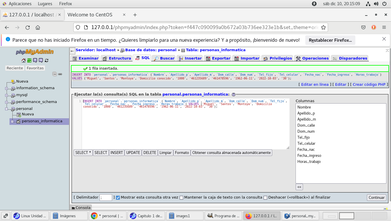Screen dimensions: 391x221
Task: Expand the personas_informatica table node
Action: tap(12, 121)
